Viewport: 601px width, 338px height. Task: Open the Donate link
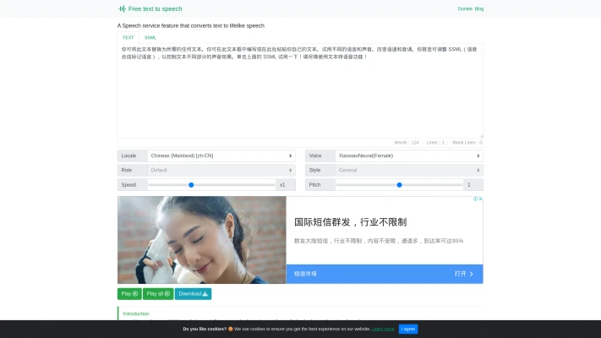click(465, 8)
